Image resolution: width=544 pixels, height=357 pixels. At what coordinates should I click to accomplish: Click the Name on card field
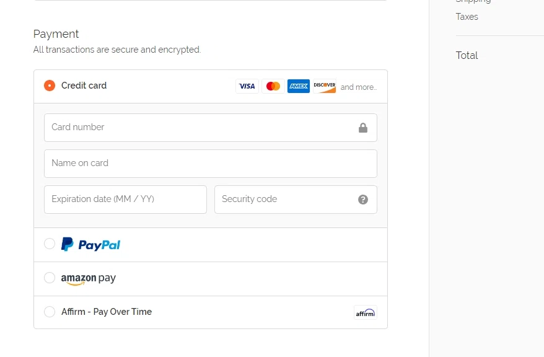[x=186, y=163]
